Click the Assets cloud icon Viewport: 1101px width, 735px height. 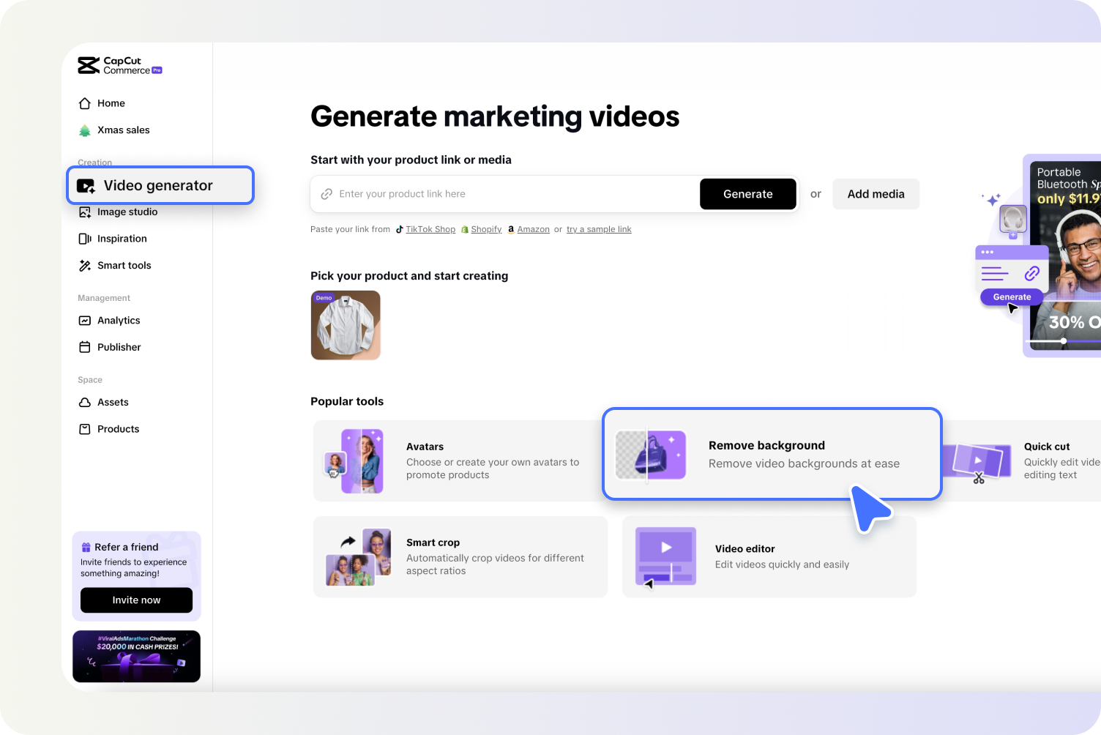[x=85, y=403]
